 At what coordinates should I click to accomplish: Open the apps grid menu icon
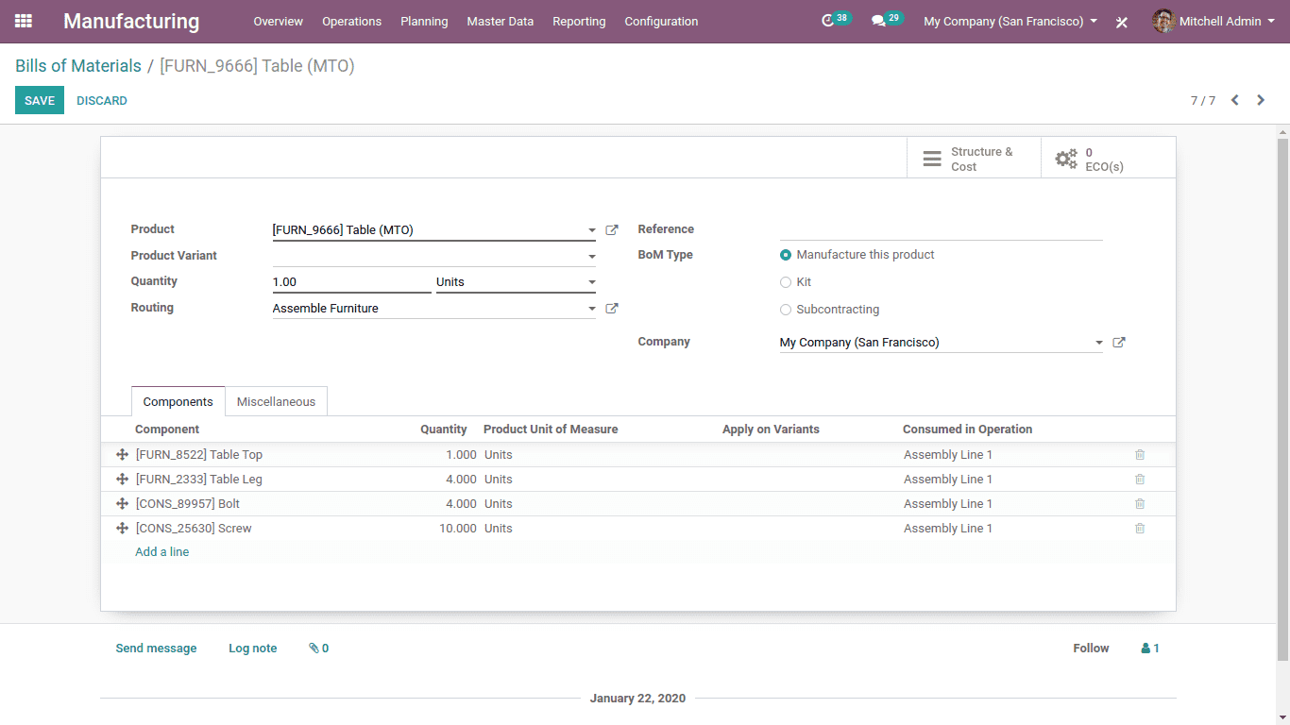24,21
